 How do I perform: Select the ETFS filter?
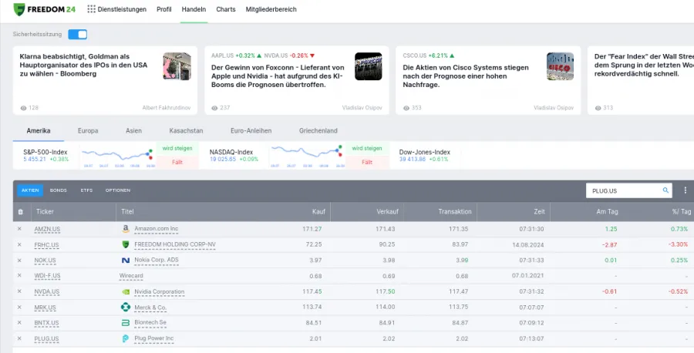point(86,190)
